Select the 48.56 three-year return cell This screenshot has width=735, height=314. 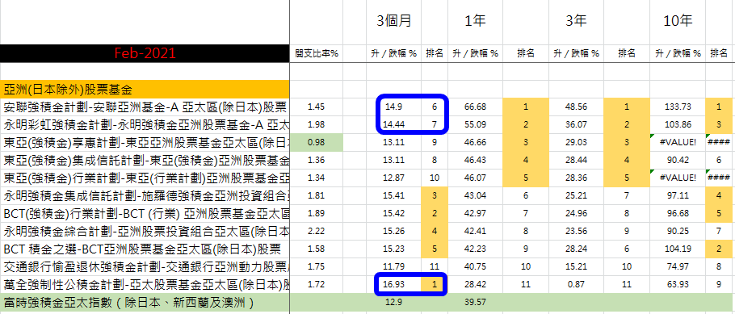coord(577,107)
